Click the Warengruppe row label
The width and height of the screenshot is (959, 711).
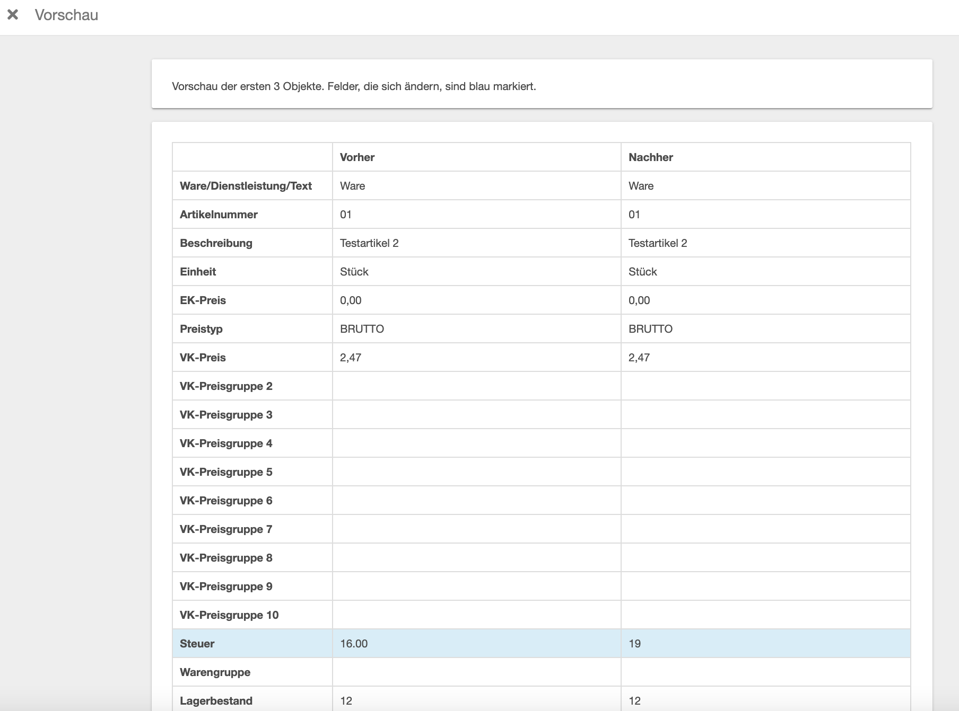click(215, 672)
